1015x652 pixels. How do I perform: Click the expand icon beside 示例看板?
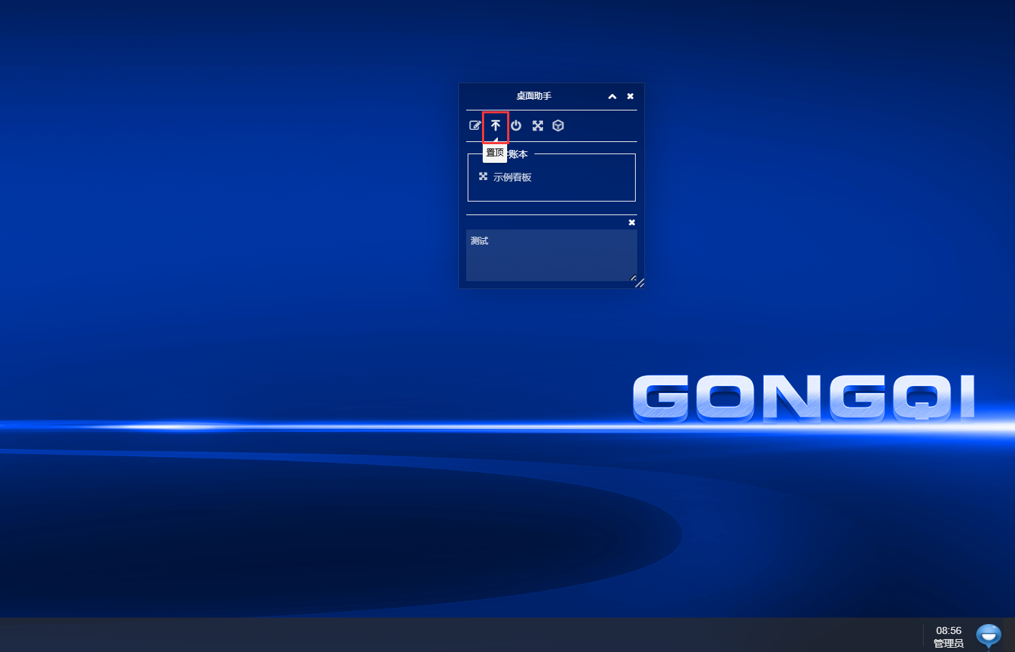tap(483, 176)
